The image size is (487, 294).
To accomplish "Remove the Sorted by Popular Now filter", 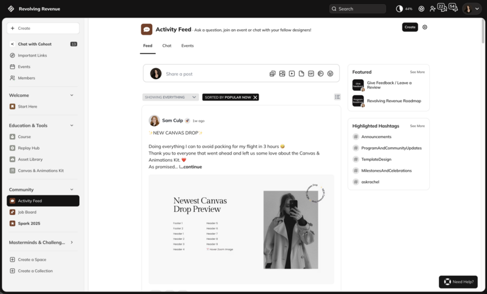I will tap(256, 97).
